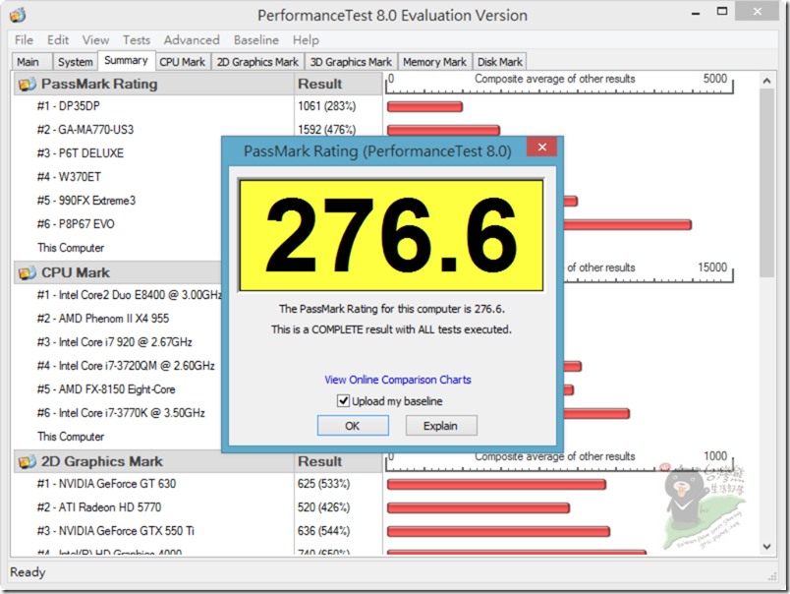The image size is (790, 594).
Task: Switch to the Main tab
Action: click(31, 62)
